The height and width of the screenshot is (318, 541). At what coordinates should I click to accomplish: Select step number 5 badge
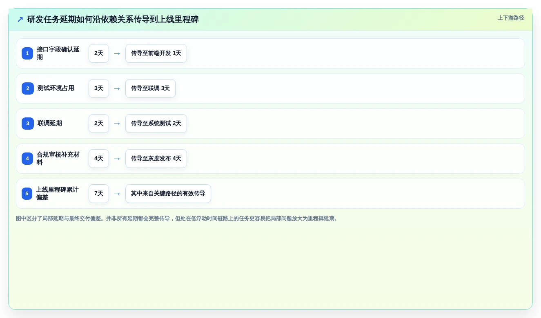(x=27, y=194)
